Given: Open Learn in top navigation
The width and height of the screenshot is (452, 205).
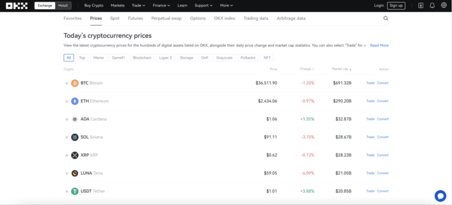Looking at the screenshot, I should pyautogui.click(x=182, y=5).
